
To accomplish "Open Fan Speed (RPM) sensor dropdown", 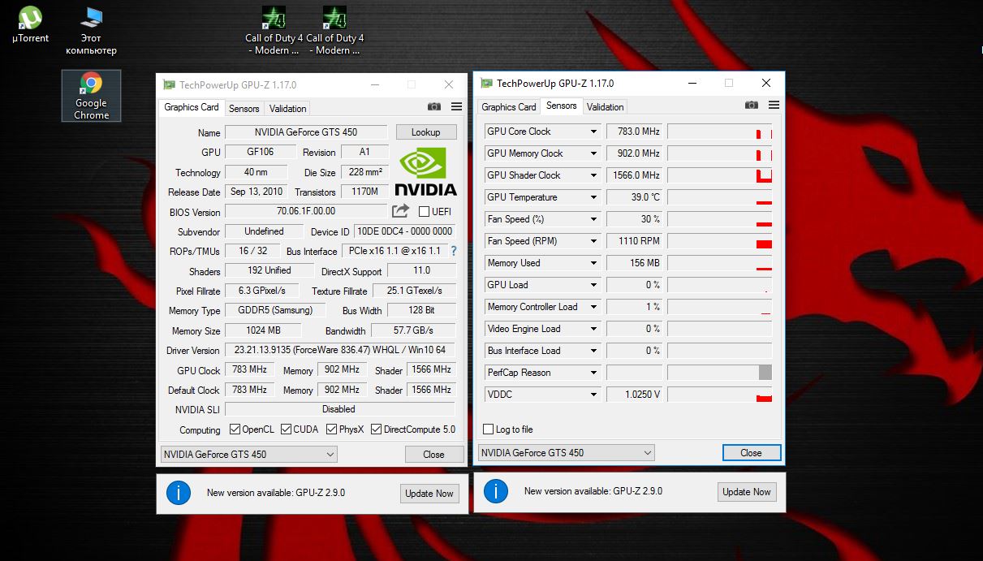I will click(x=593, y=241).
